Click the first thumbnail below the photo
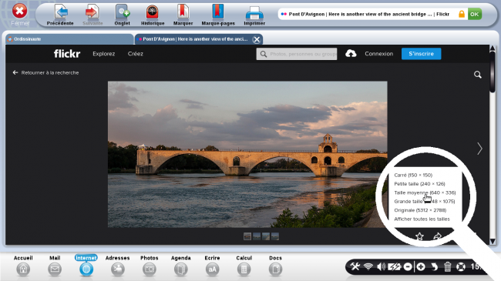The height and width of the screenshot is (281, 501). (x=247, y=236)
